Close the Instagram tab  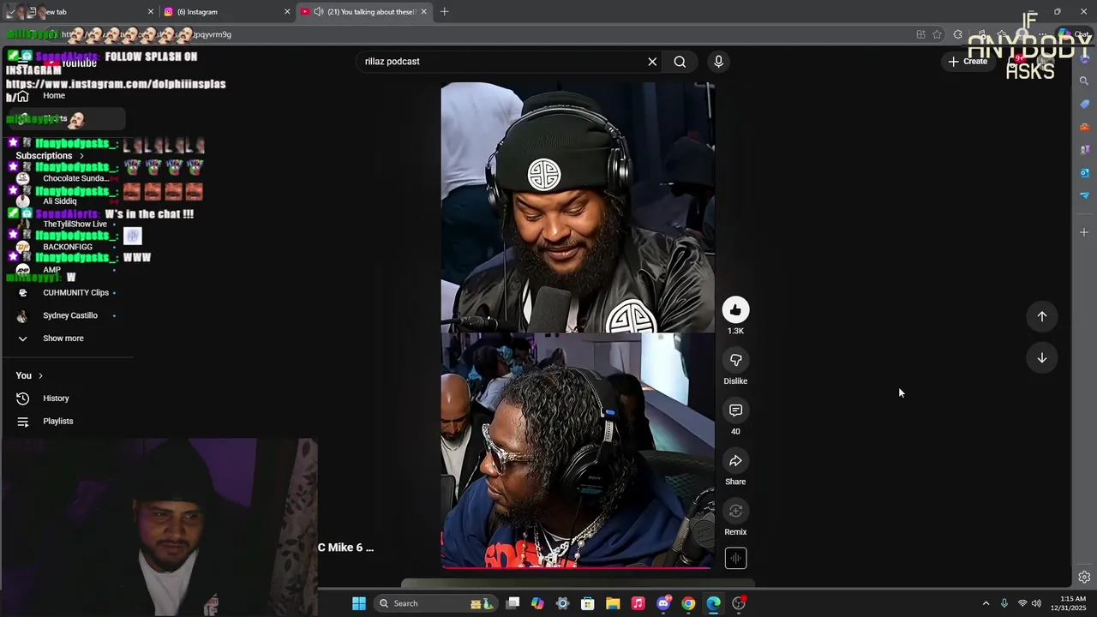[287, 12]
